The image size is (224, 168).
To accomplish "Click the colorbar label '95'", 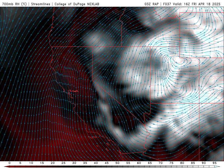I will point(214,163).
